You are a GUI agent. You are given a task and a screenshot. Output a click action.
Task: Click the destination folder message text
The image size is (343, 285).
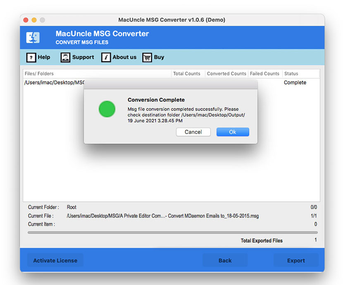[x=187, y=115]
